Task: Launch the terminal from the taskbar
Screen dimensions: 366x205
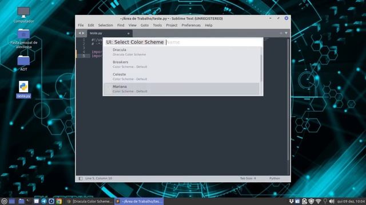Action: click(x=29, y=201)
